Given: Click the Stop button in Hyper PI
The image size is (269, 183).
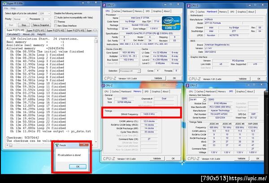Looking at the screenshot, I should [x=24, y=25].
